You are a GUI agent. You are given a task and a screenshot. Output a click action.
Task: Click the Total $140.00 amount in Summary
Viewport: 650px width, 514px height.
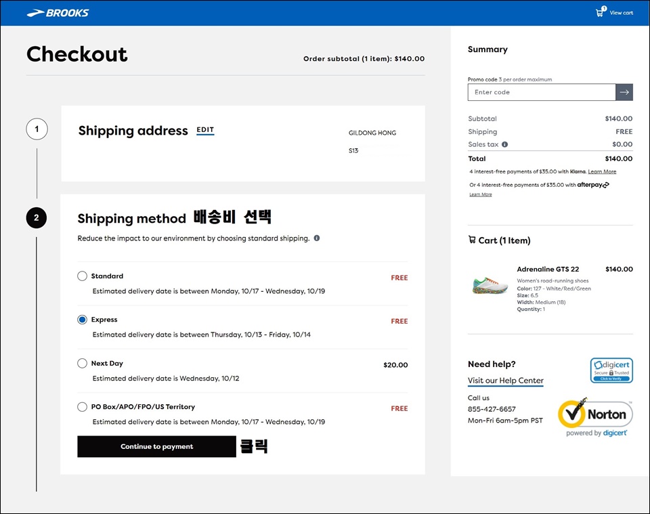click(618, 158)
